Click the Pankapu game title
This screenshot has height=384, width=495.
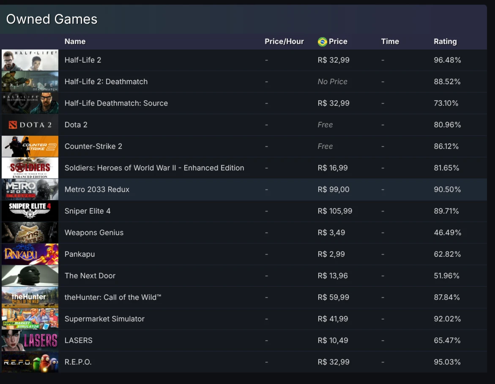click(79, 254)
